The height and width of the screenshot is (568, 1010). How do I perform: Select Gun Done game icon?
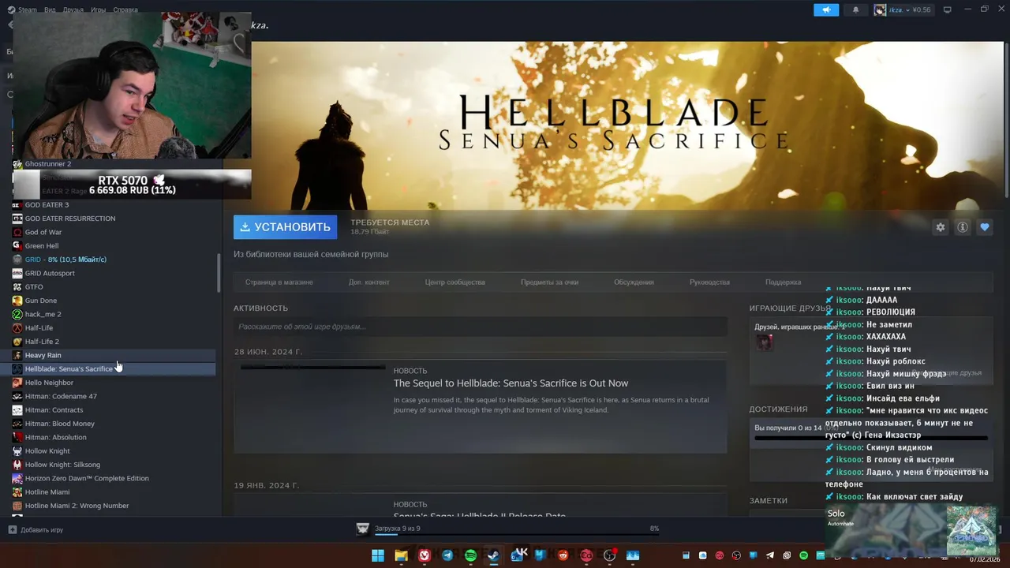[x=17, y=301]
